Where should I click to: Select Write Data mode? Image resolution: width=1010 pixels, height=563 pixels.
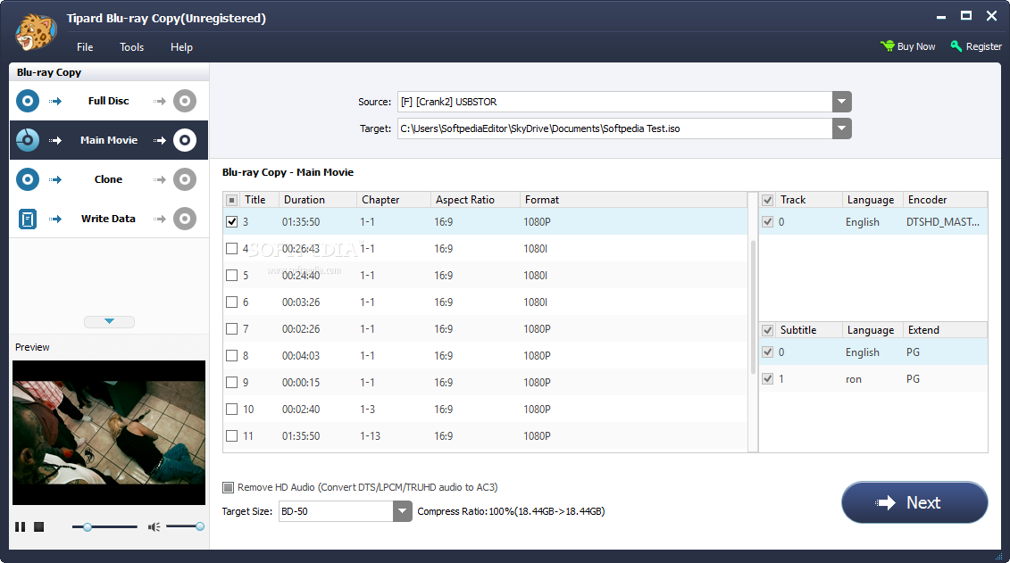pyautogui.click(x=109, y=219)
